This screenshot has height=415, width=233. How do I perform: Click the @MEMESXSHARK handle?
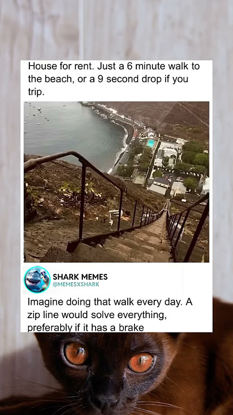tap(76, 285)
